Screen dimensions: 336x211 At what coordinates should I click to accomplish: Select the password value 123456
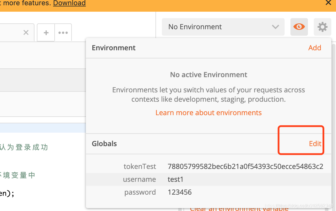[180, 192]
